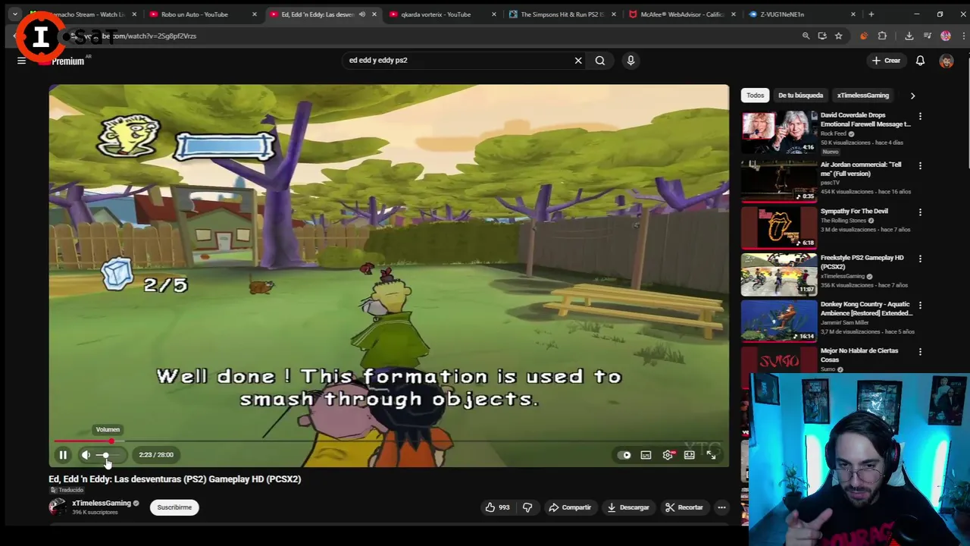Open options menu for Freekstyle PS2 Gameplay video

920,259
